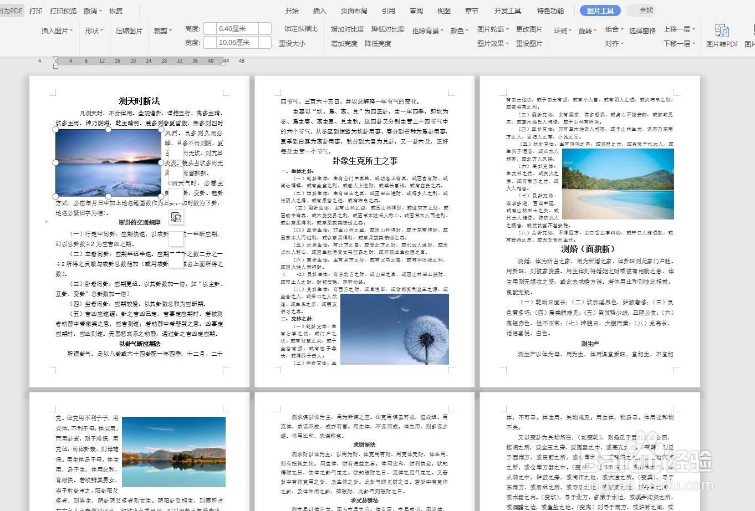This screenshot has height=511, width=755.
Task: Click the 打印预览 button
Action: pos(63,11)
